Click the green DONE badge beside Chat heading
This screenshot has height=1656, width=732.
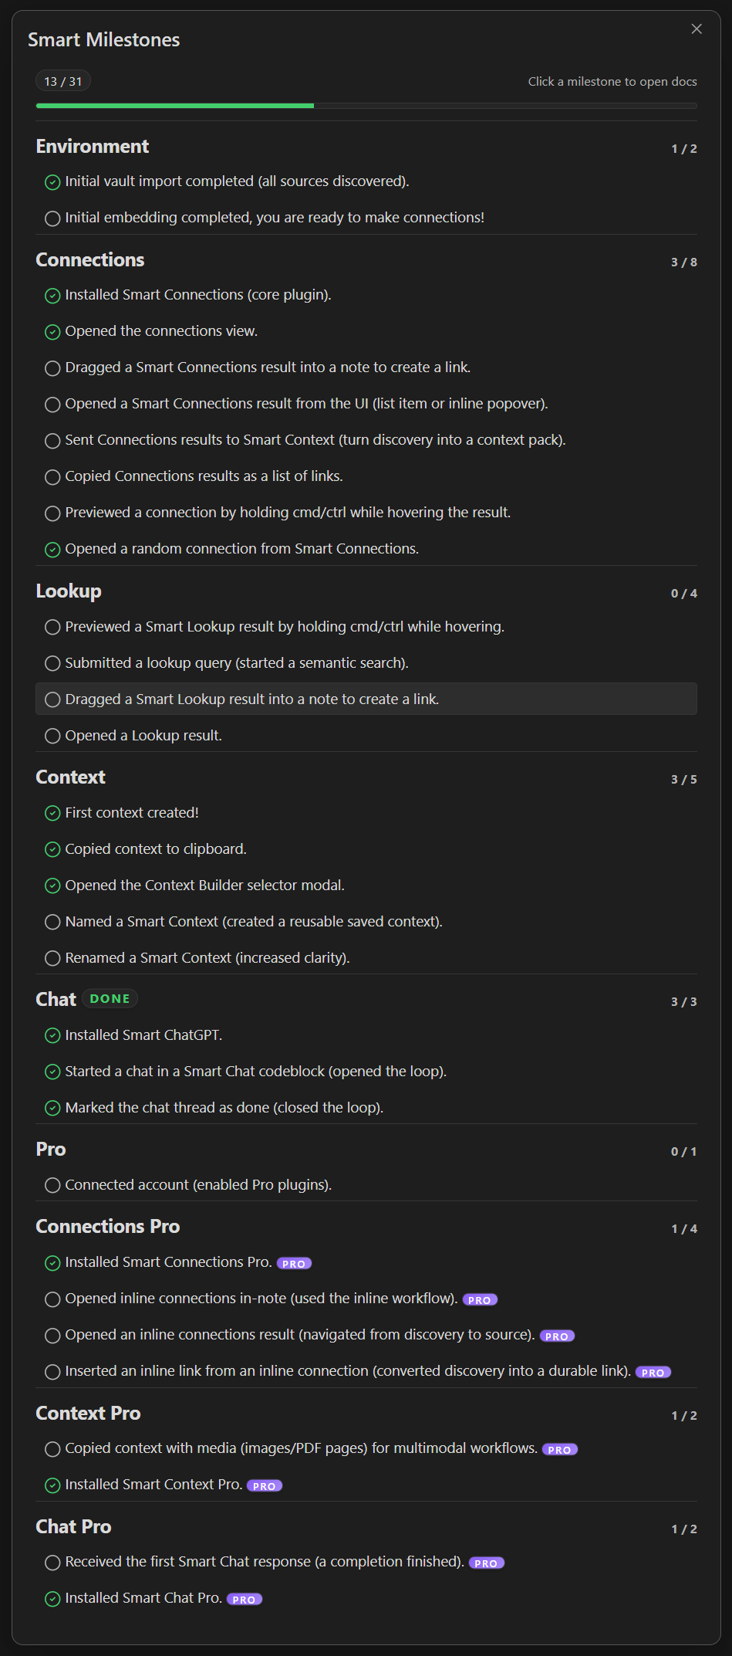(110, 998)
